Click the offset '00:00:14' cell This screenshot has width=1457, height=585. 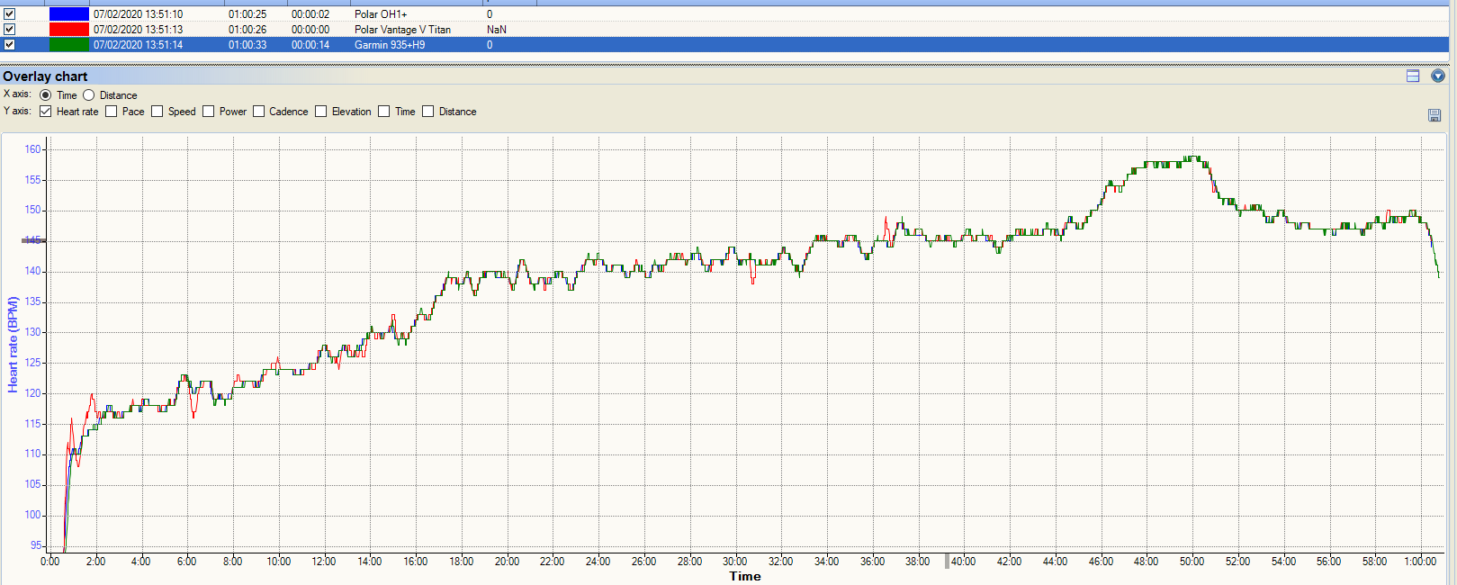310,45
